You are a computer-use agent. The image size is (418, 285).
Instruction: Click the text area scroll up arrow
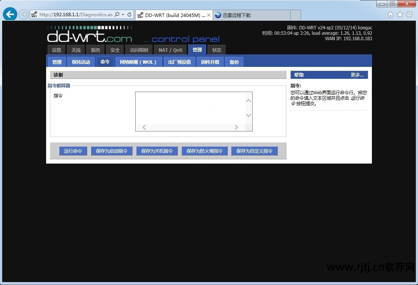pos(248,101)
